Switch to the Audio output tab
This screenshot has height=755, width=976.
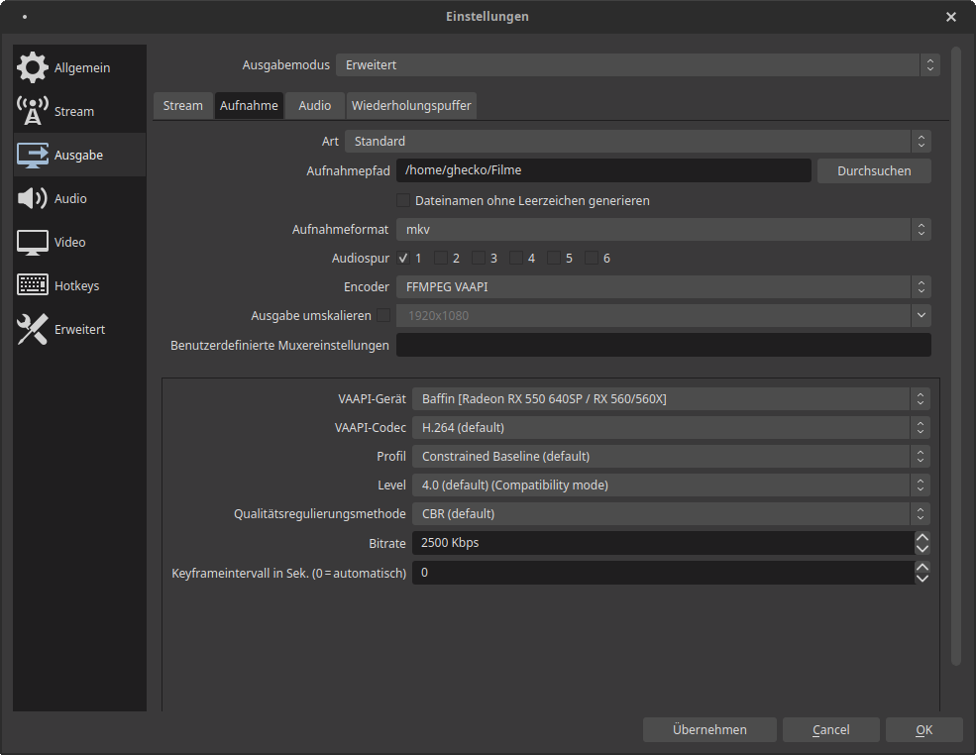pos(314,106)
